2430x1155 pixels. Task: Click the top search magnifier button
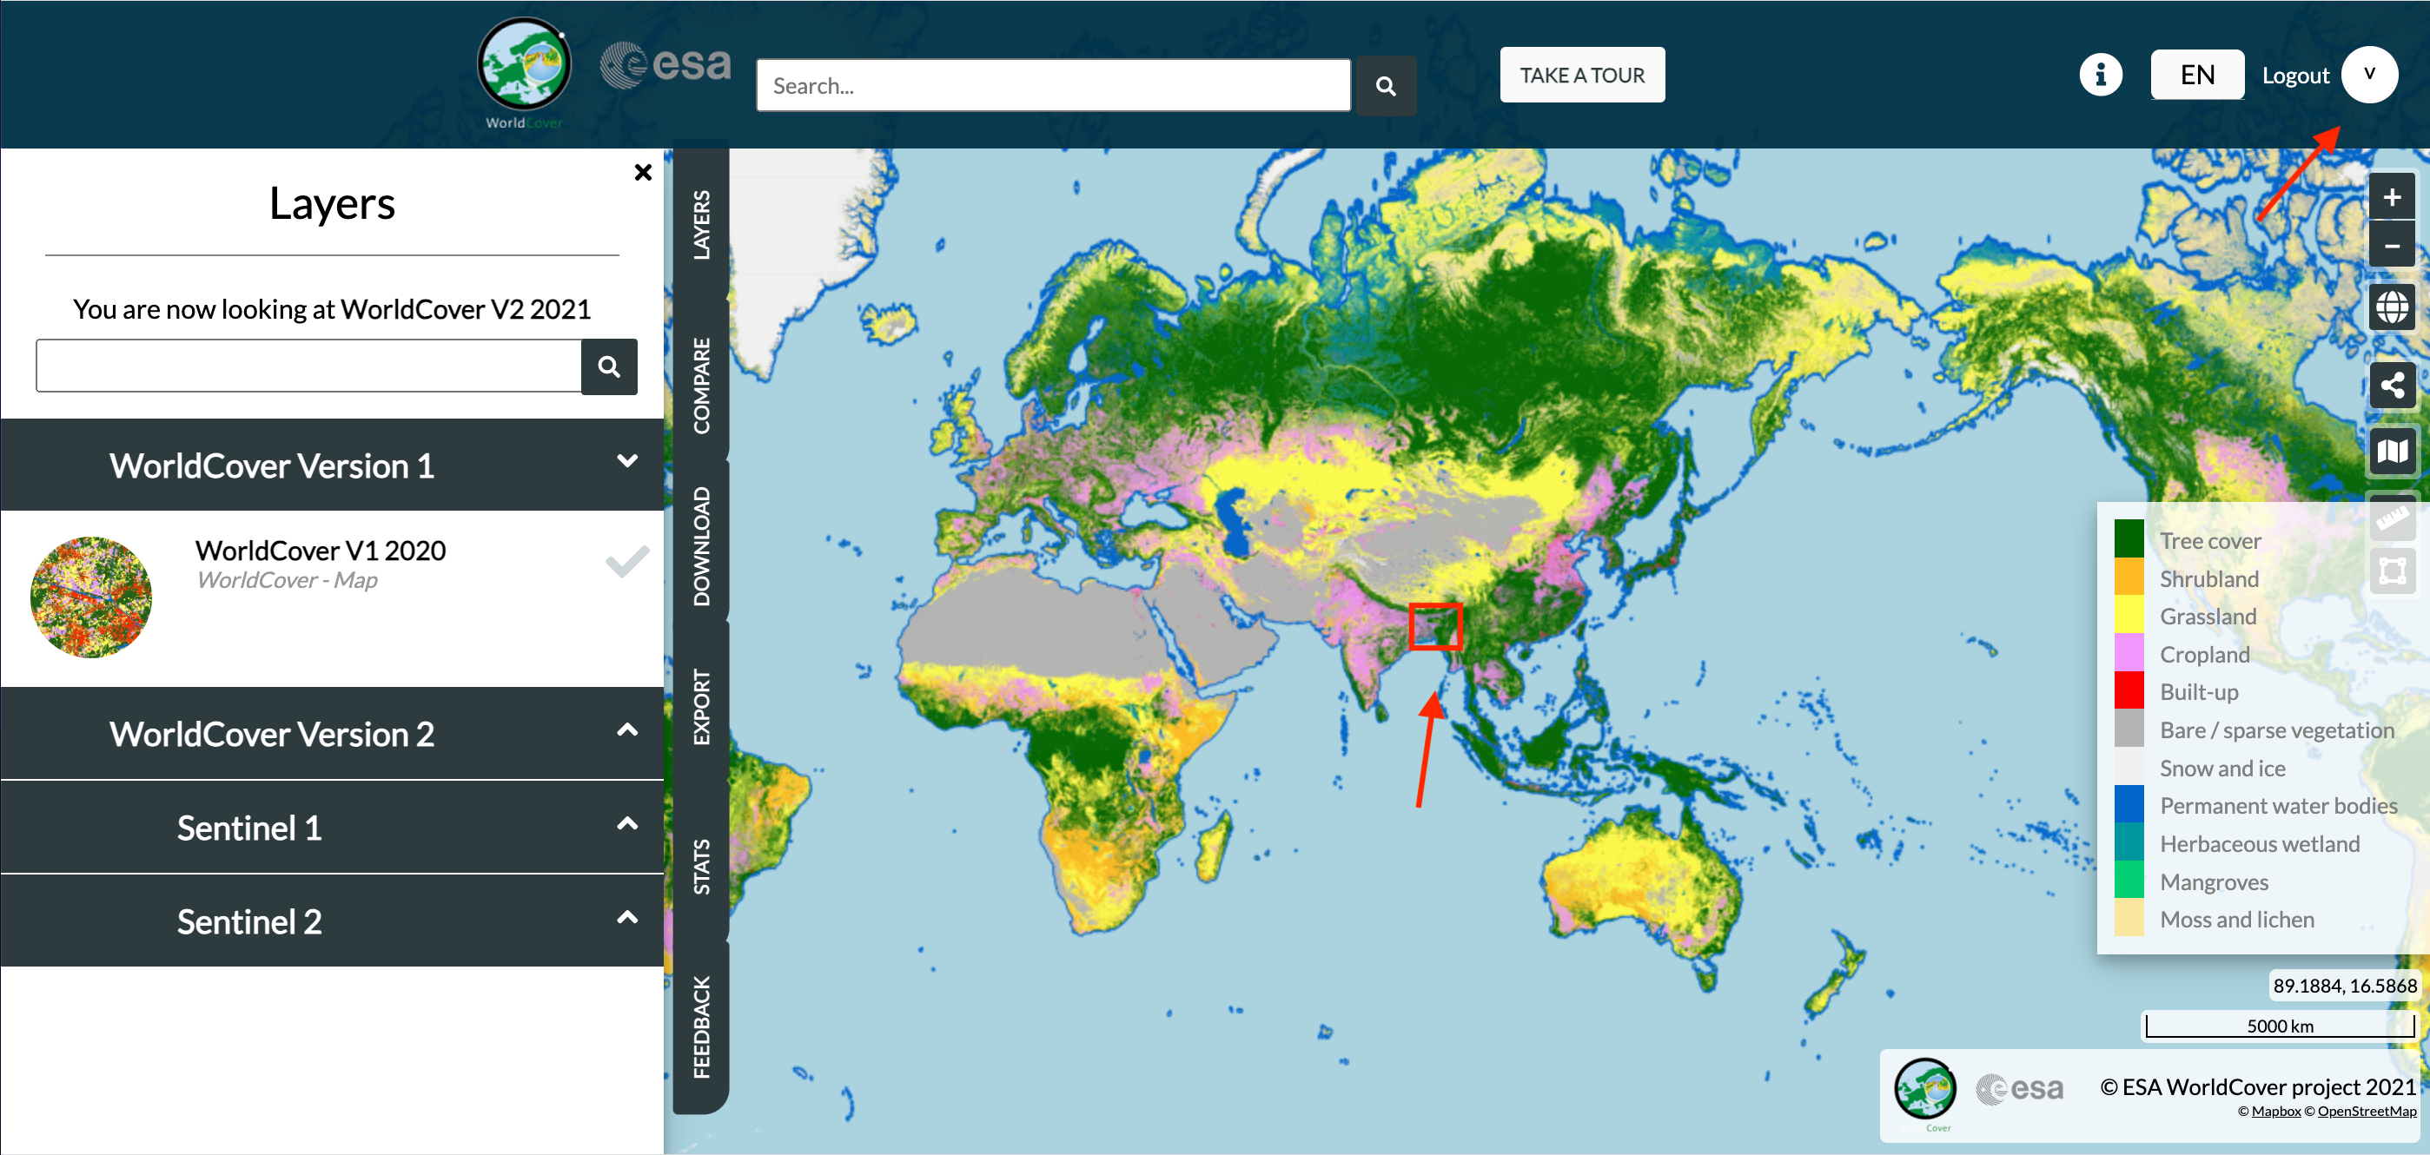tap(1385, 86)
